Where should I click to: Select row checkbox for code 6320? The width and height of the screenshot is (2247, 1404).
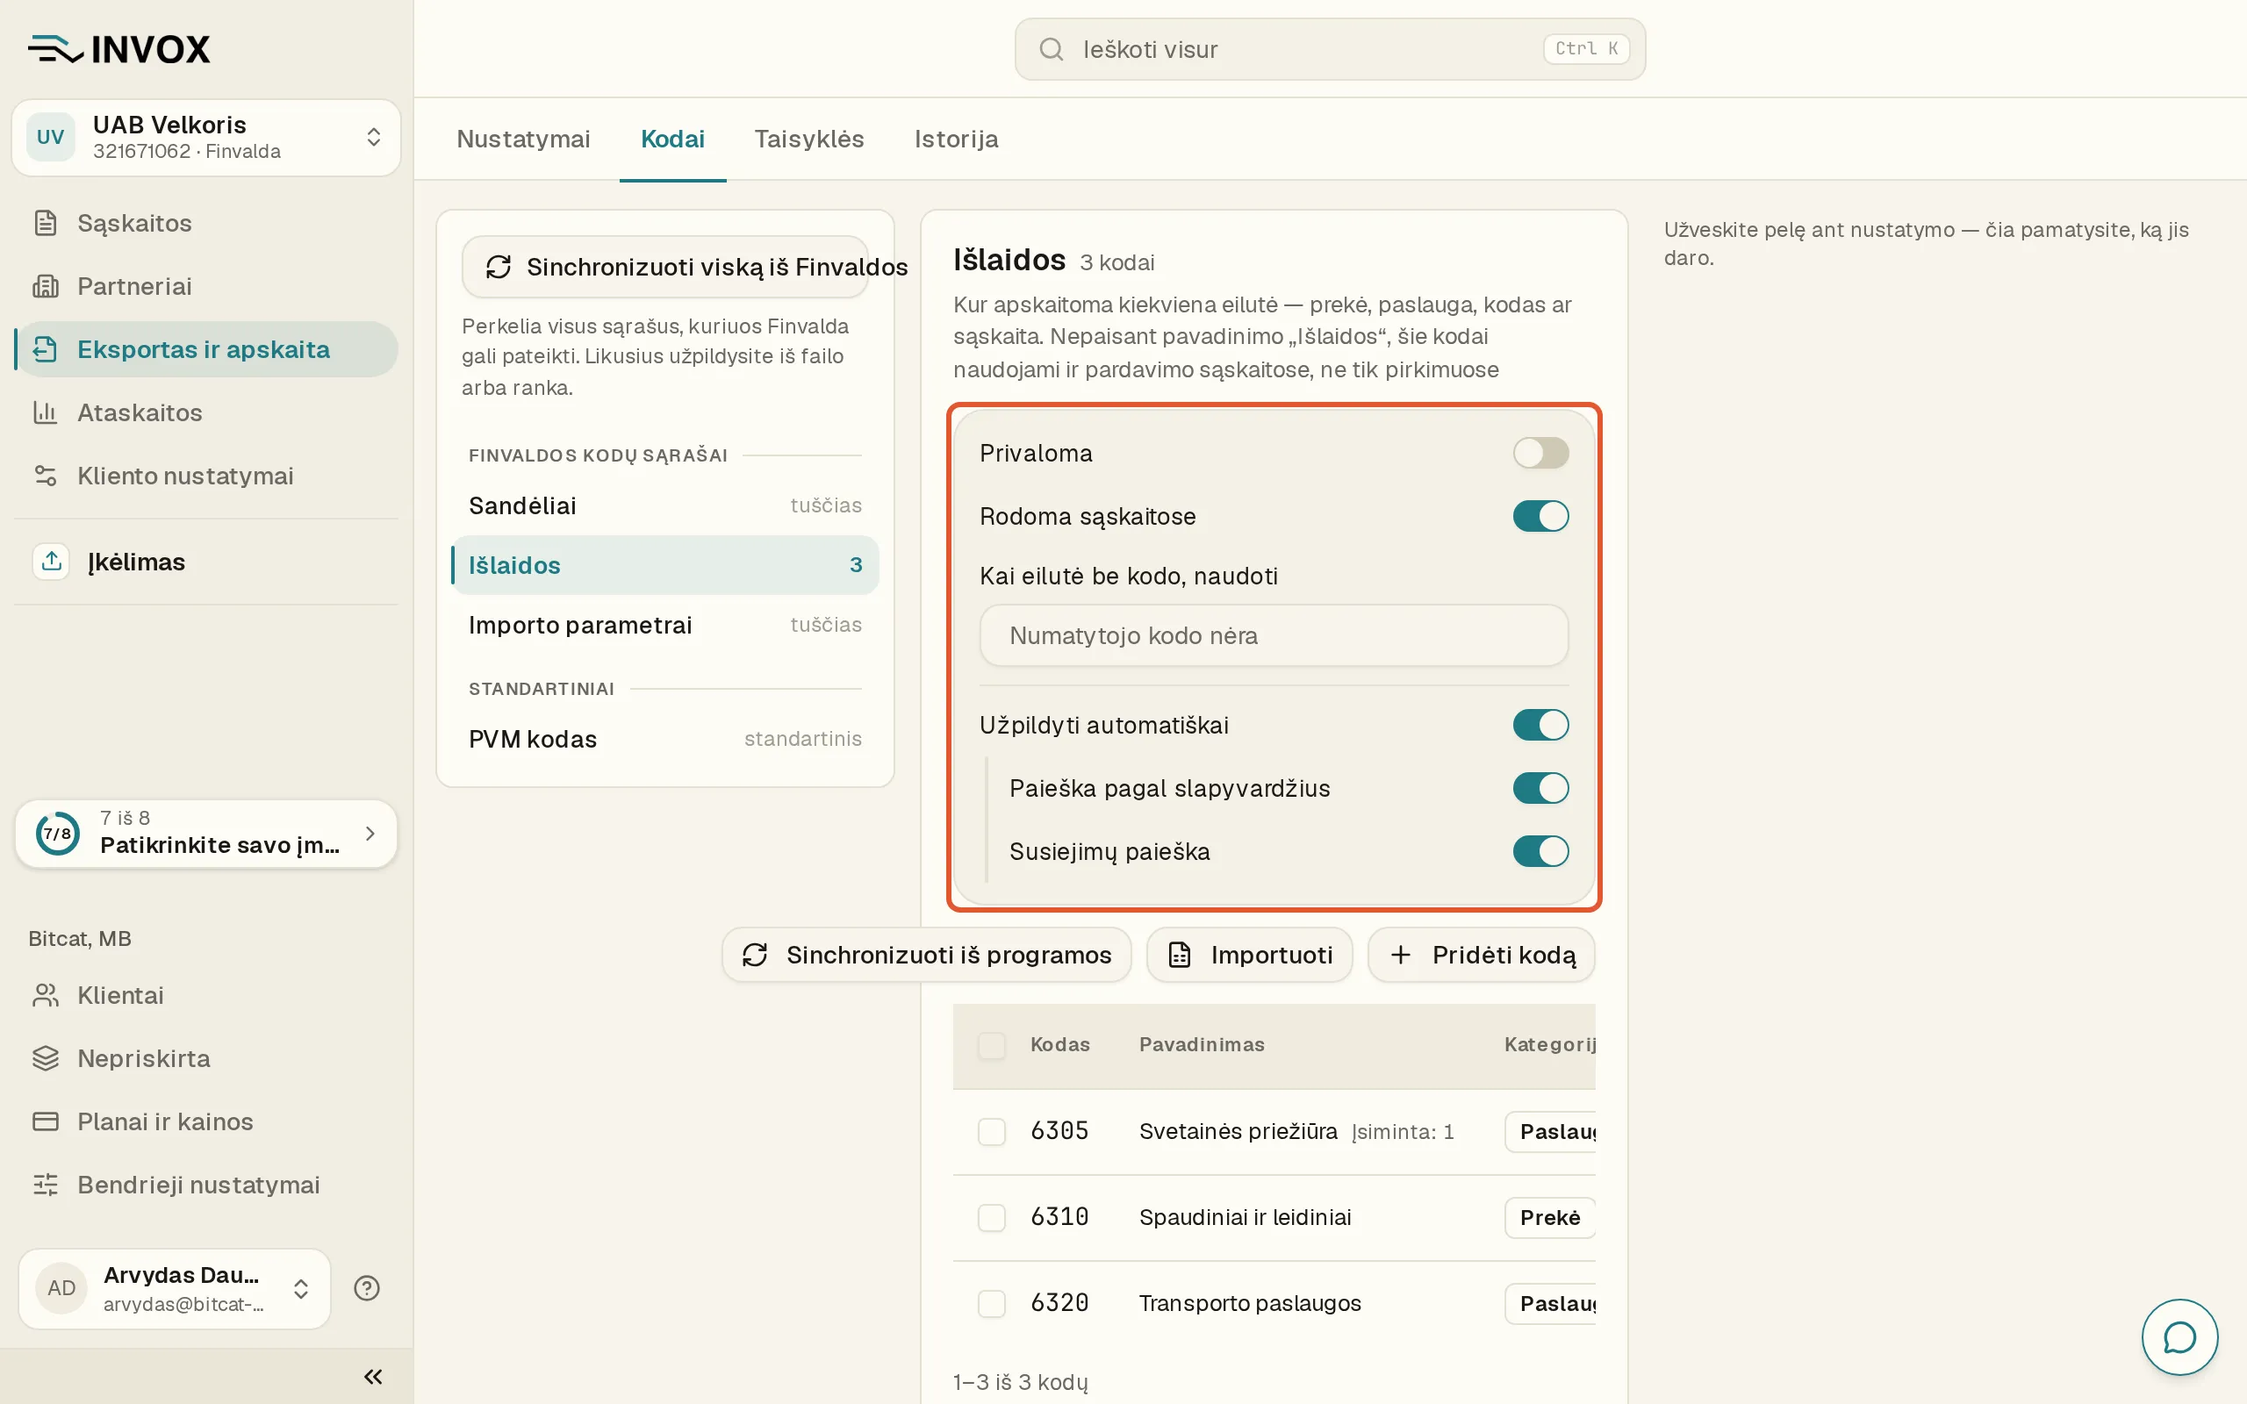pyautogui.click(x=992, y=1304)
